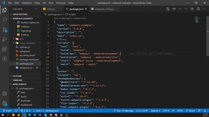Click the feedback icon in status bar
The height and width of the screenshot is (117, 209).
pos(199,110)
